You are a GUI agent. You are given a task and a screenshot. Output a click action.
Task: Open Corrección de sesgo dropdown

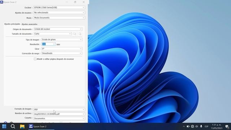click(62, 53)
